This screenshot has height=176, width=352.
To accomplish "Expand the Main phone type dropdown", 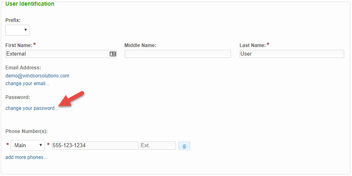I will coord(28,146).
